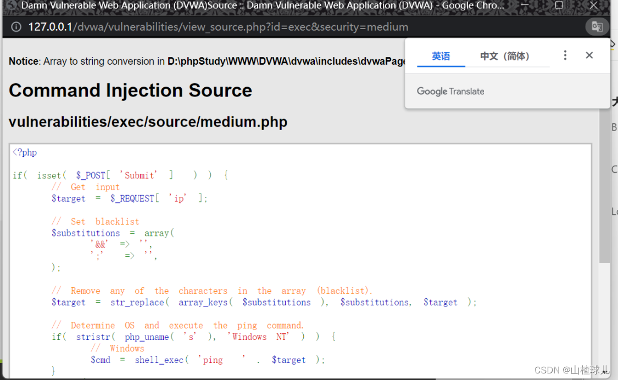Viewport: 618px width, 380px height.
Task: Select the 英语 tab in translate popup
Action: (441, 56)
